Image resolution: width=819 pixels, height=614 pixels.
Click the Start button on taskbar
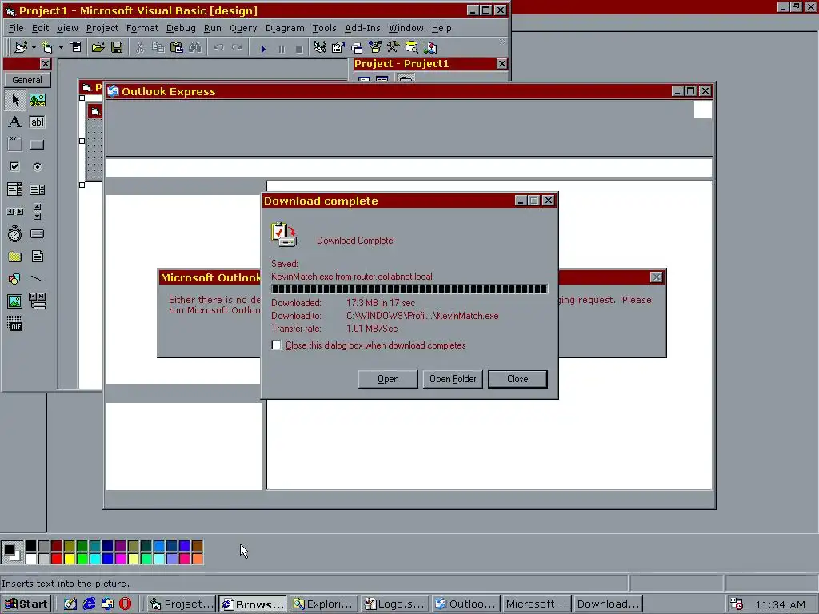(26, 604)
